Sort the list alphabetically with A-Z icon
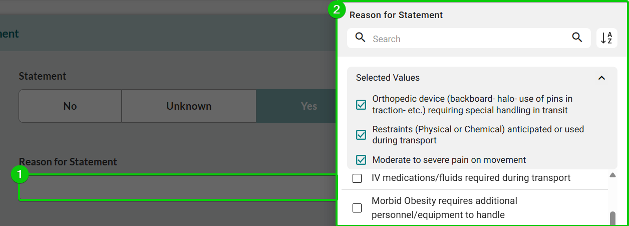This screenshot has width=629, height=226. 606,38
